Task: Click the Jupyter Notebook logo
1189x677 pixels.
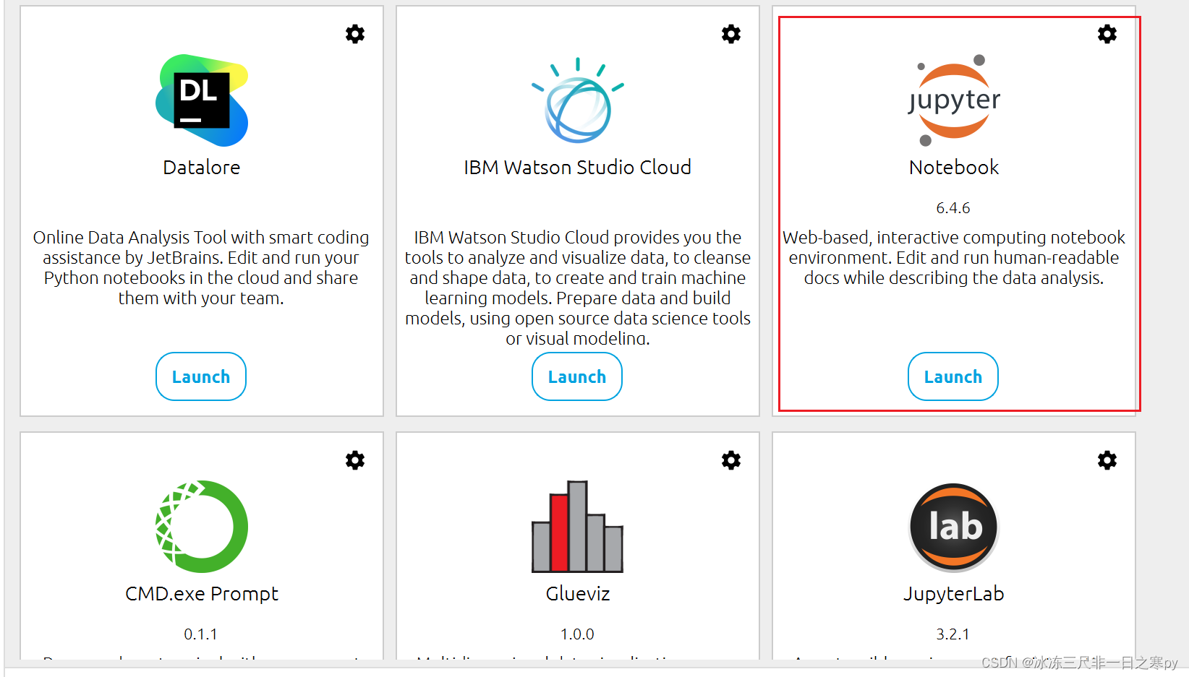Action: tap(954, 100)
